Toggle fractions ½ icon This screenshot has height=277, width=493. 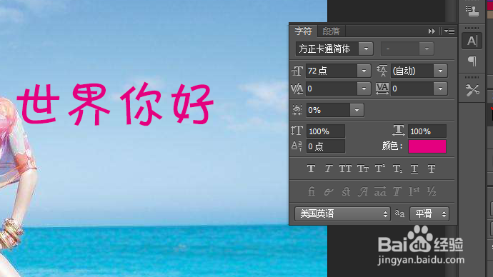pyautogui.click(x=432, y=191)
